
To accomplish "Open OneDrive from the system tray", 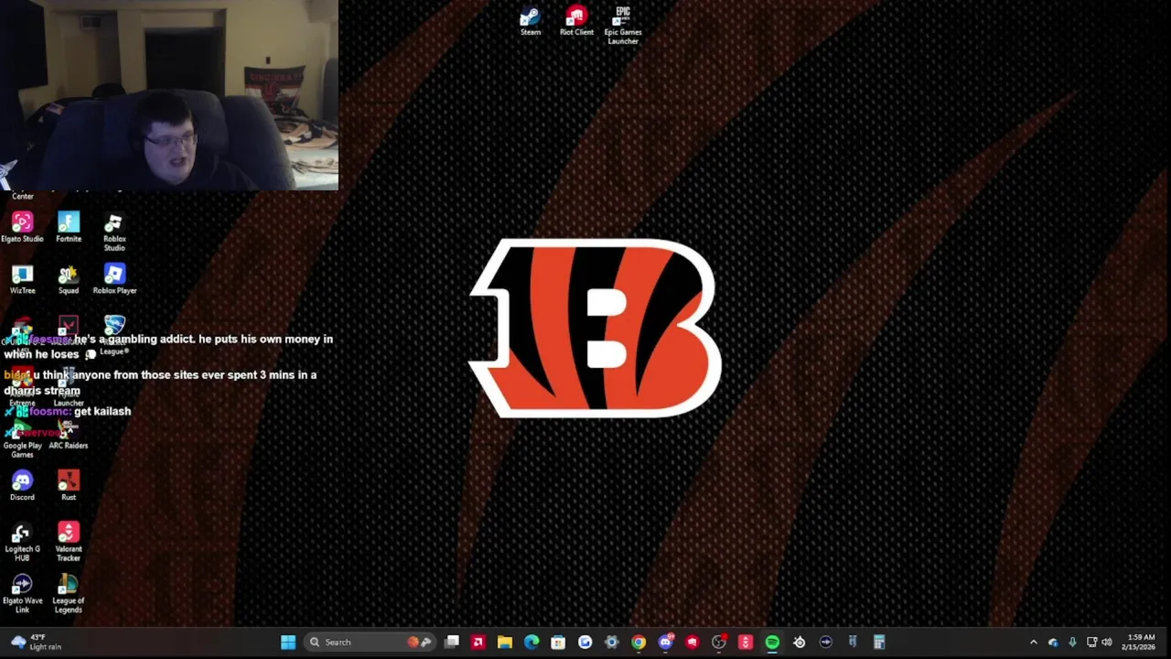I will pos(1053,643).
